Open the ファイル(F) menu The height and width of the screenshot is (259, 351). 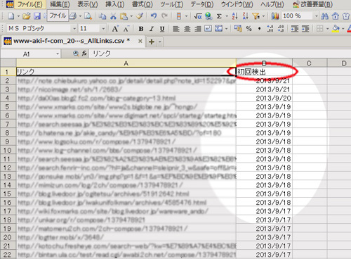coord(30,4)
